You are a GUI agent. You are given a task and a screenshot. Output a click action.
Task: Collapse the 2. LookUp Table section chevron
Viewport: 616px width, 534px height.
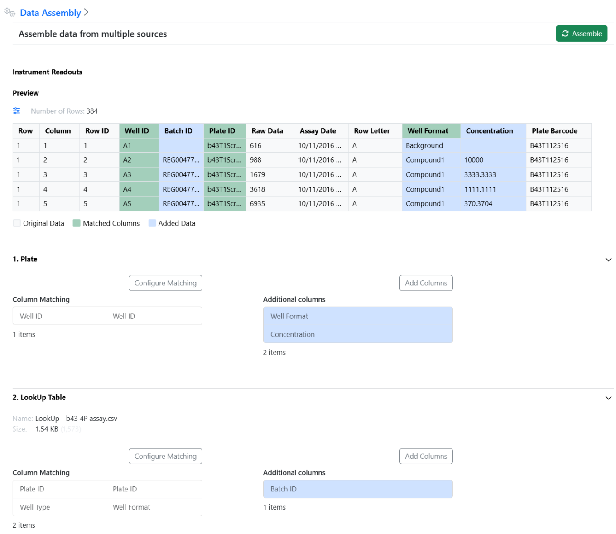pos(608,398)
